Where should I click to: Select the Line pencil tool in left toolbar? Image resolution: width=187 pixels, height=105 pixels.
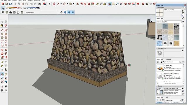2,30
